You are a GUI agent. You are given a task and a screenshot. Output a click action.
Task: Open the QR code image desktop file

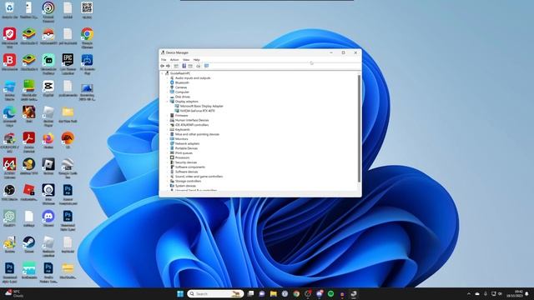pyautogui.click(x=87, y=10)
